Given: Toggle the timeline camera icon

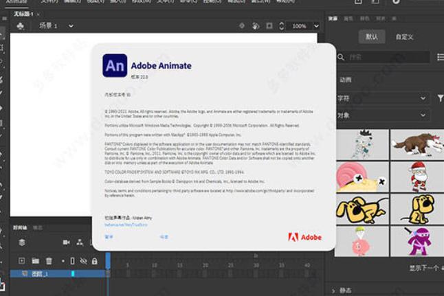Looking at the screenshot, I should [x=66, y=242].
